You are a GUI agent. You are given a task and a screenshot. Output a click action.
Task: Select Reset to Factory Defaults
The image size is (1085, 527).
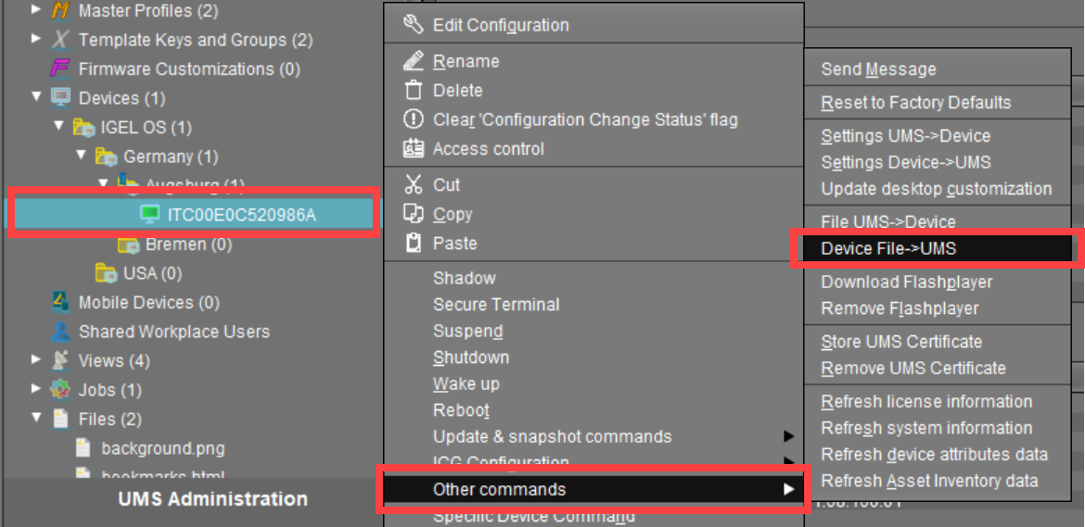(x=915, y=103)
